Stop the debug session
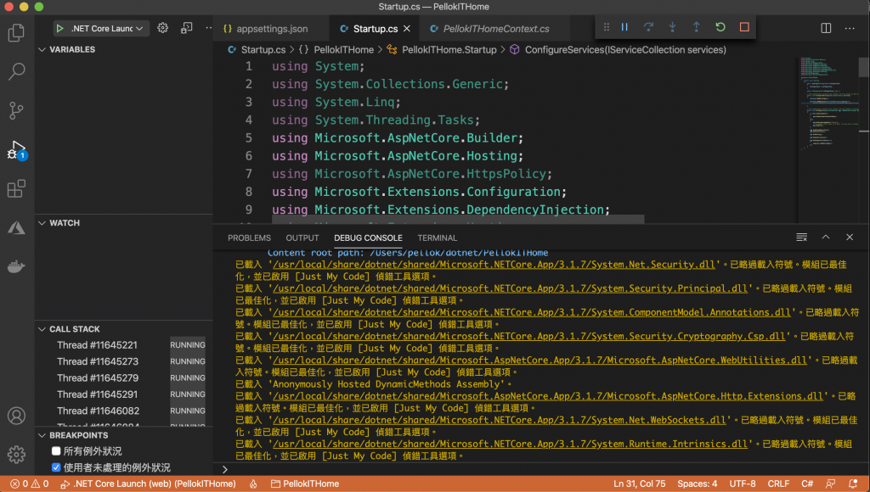 click(x=744, y=27)
